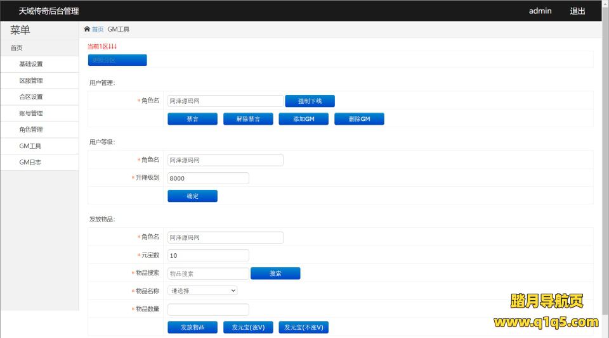This screenshot has width=609, height=338.
Task: Navigate to 角色管理 in the sidebar
Action: (31, 130)
